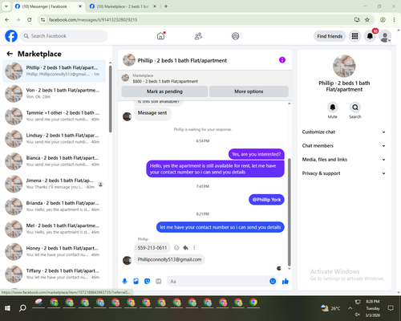Send a thumbs up like

[x=286, y=281]
